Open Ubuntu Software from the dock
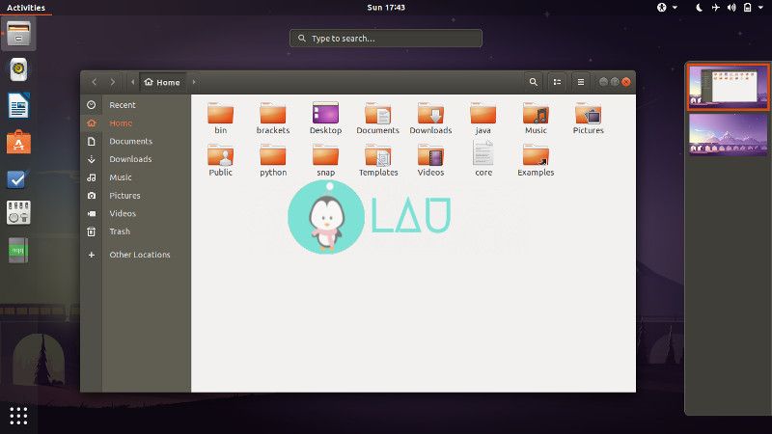This screenshot has height=434, width=772. [18, 142]
